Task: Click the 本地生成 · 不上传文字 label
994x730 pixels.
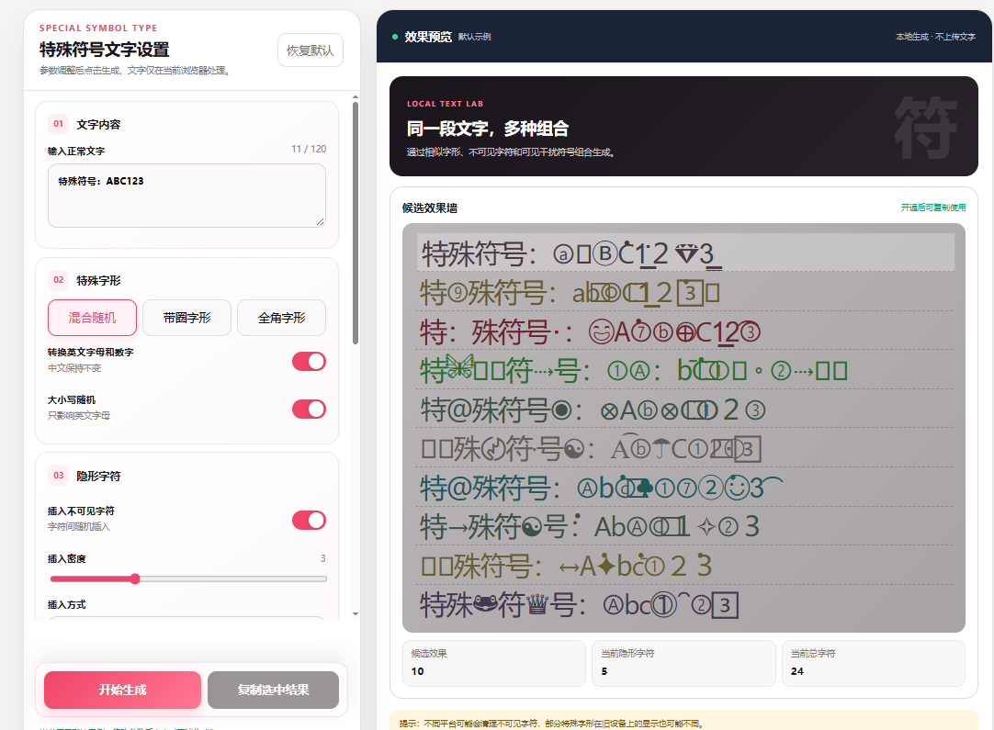Action: click(935, 37)
